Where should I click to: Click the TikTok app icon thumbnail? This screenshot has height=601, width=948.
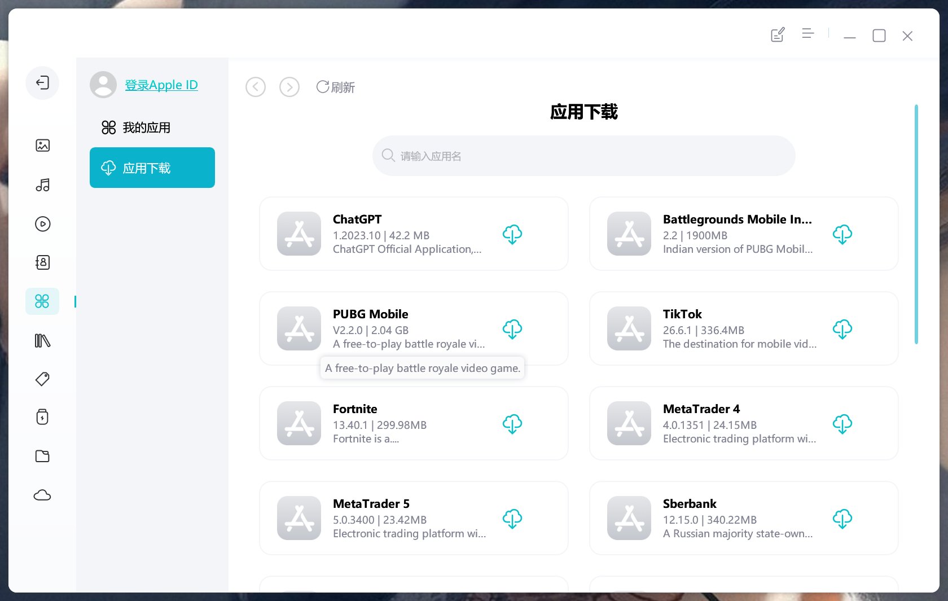coord(629,328)
